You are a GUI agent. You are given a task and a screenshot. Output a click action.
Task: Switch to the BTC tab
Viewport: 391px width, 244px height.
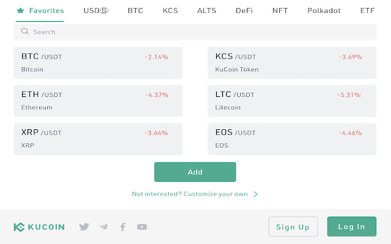(135, 10)
